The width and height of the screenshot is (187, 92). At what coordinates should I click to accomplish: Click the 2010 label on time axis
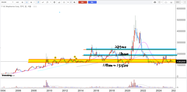(x=50, y=90)
